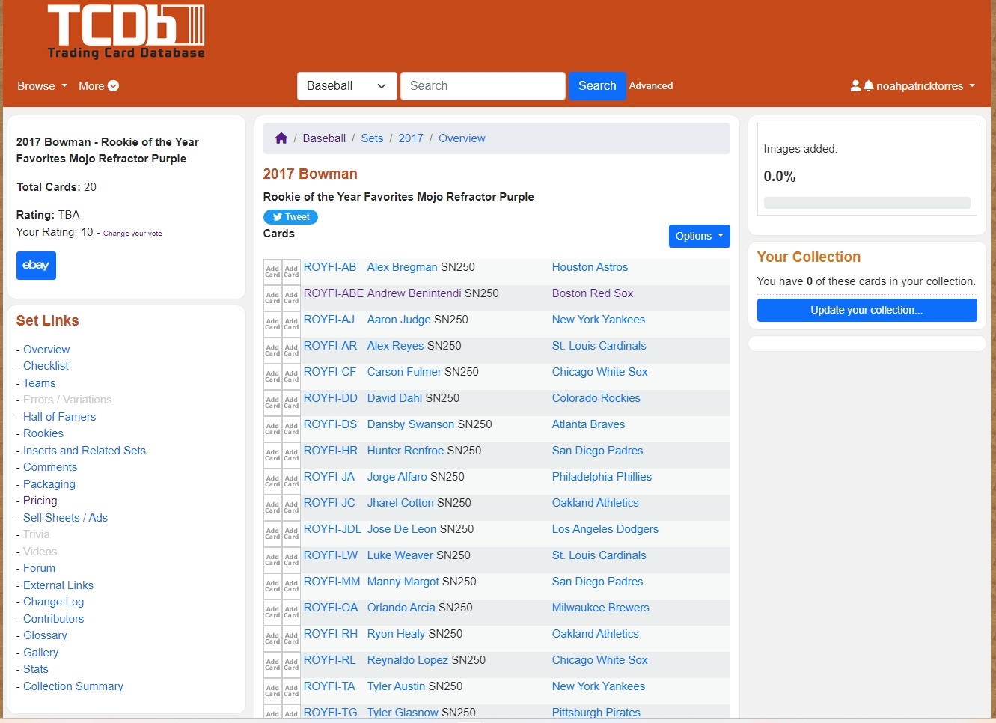Open Hall of Famers set link
Image resolution: width=996 pixels, height=723 pixels.
click(x=59, y=417)
